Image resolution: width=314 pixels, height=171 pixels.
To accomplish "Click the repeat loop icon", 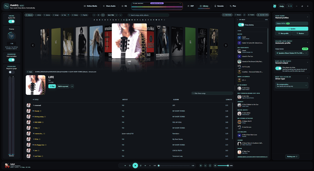I will pos(210,166).
